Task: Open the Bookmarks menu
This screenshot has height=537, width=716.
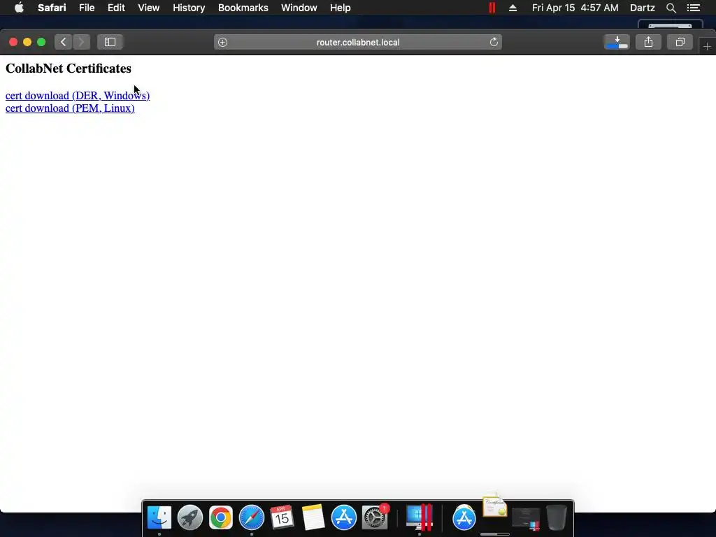Action: point(243,8)
